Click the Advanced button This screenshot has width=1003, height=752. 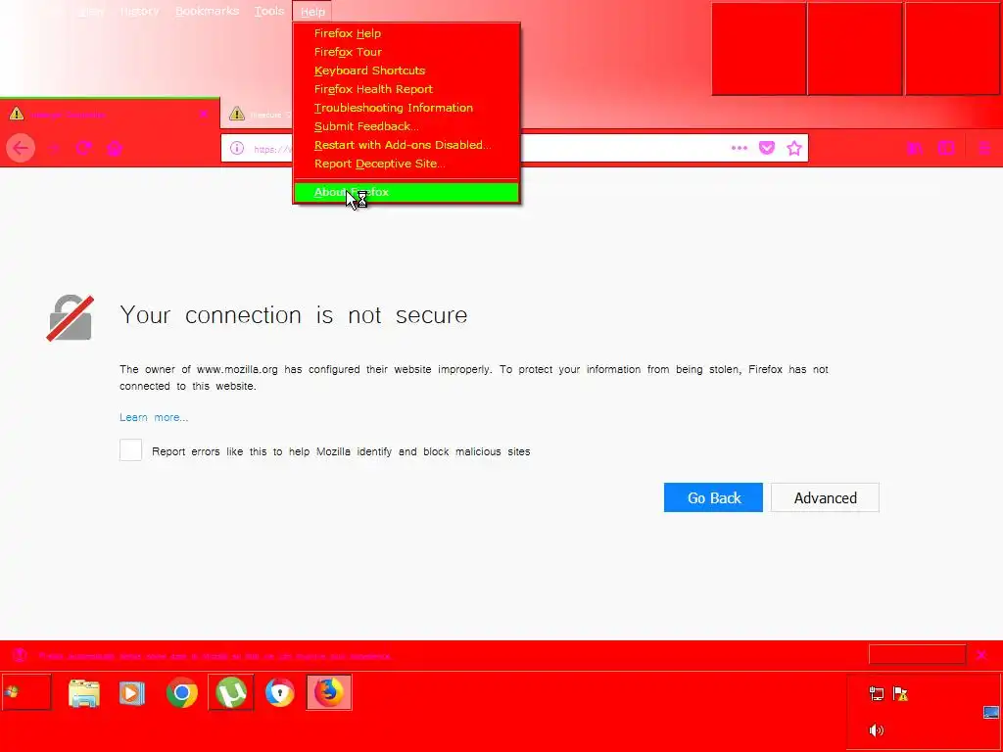click(825, 497)
